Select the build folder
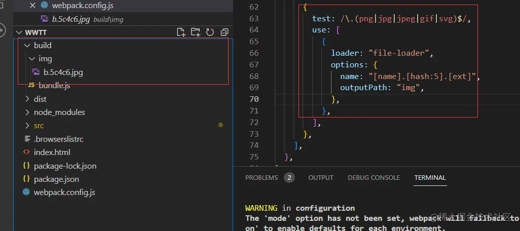The width and height of the screenshot is (520, 231). tap(43, 46)
